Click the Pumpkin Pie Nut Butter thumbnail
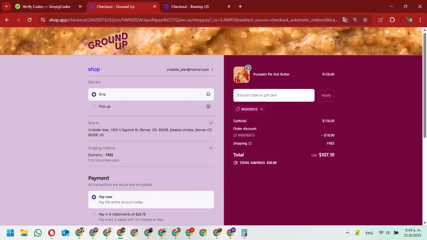427x240 pixels. (x=241, y=75)
